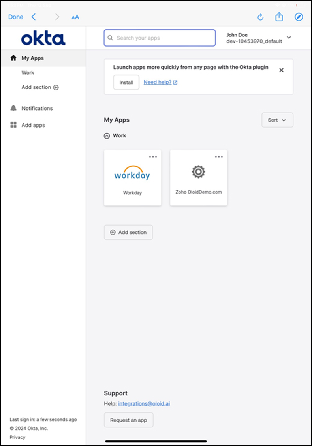312x446 pixels.
Task: Click the 'Last sign in: a few seconds ago' text
Action: pyautogui.click(x=43, y=420)
